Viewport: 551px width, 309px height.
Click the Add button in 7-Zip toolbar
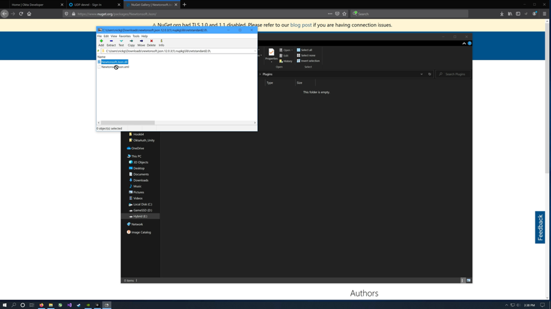pos(101,42)
